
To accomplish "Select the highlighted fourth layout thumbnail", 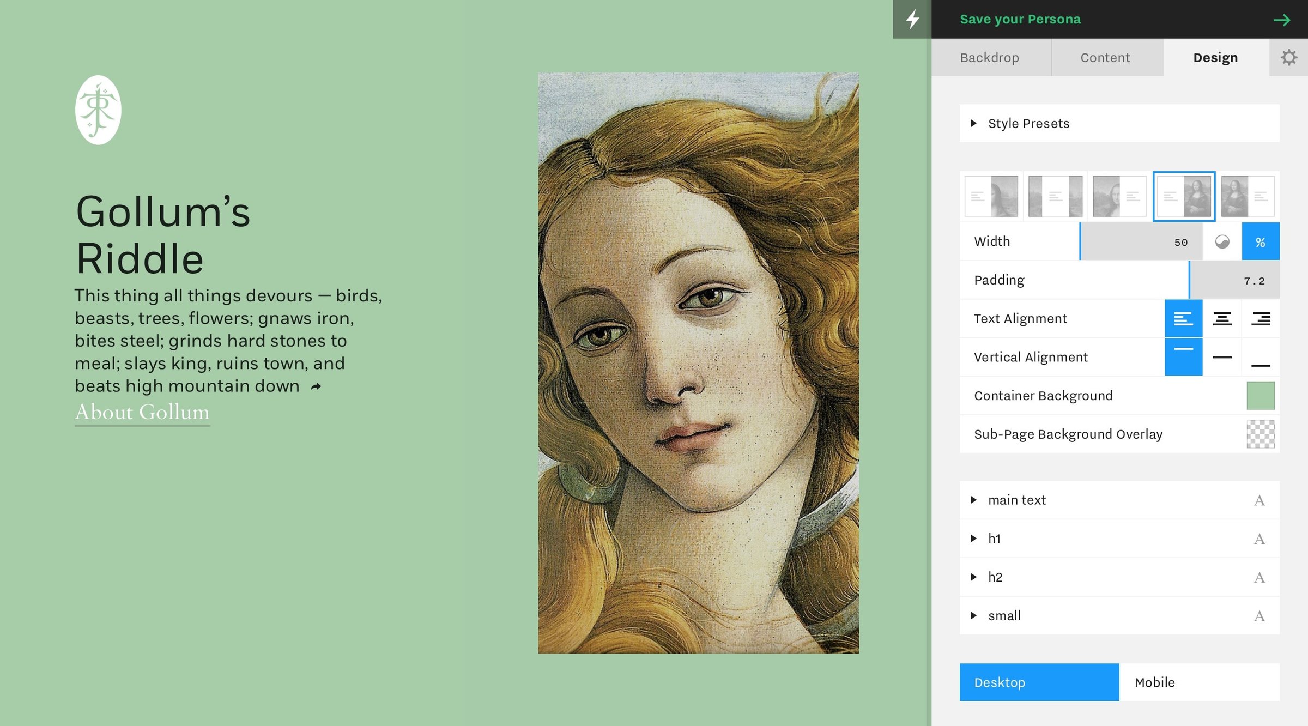I will [1184, 196].
